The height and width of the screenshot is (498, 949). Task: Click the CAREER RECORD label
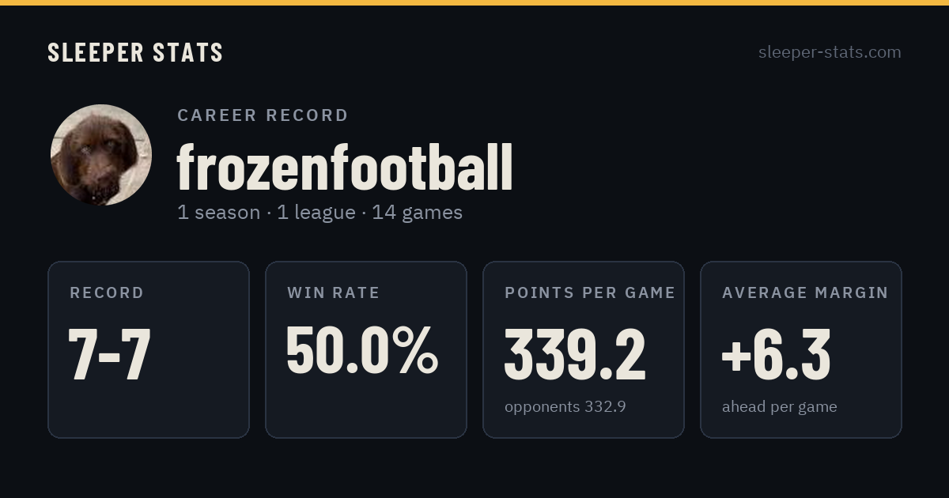263,115
